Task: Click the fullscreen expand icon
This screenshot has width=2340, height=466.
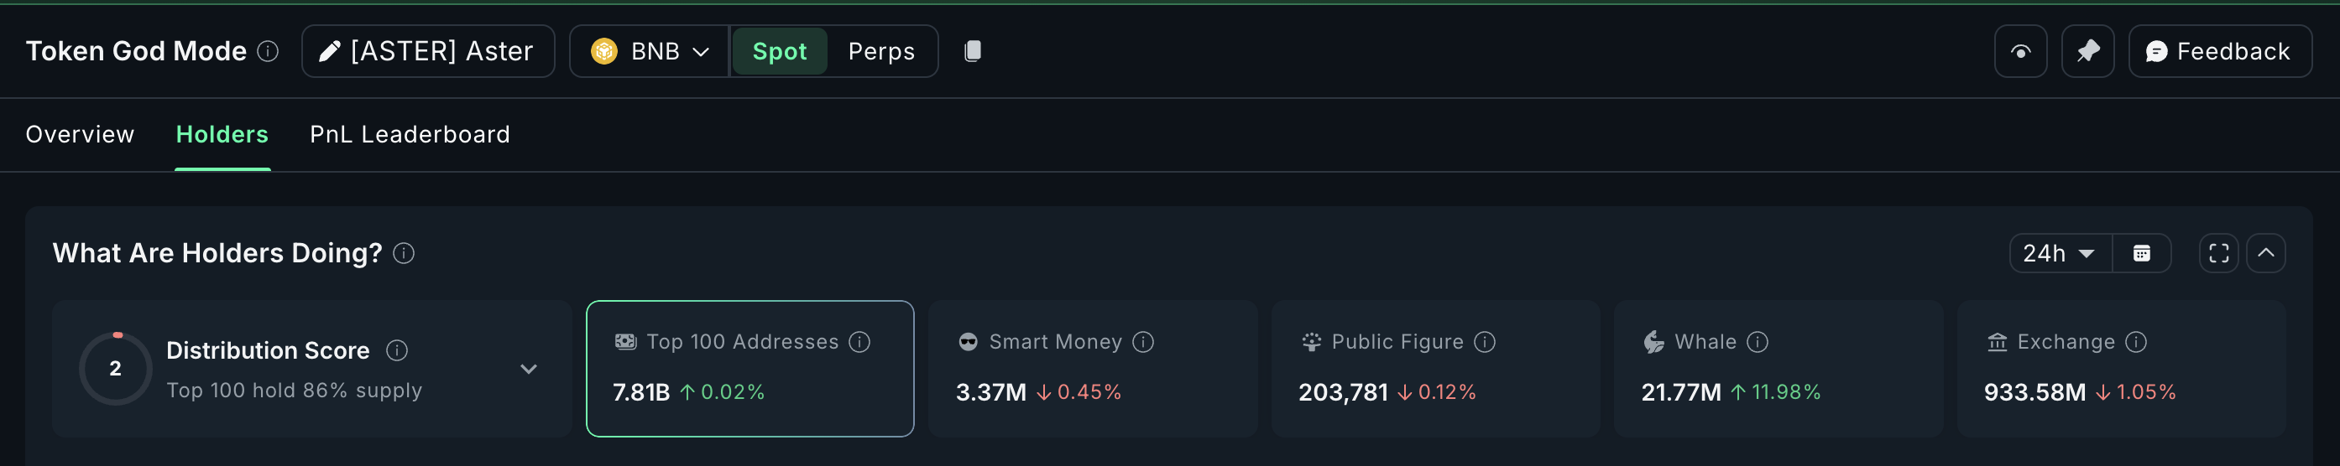Action: coord(2218,253)
